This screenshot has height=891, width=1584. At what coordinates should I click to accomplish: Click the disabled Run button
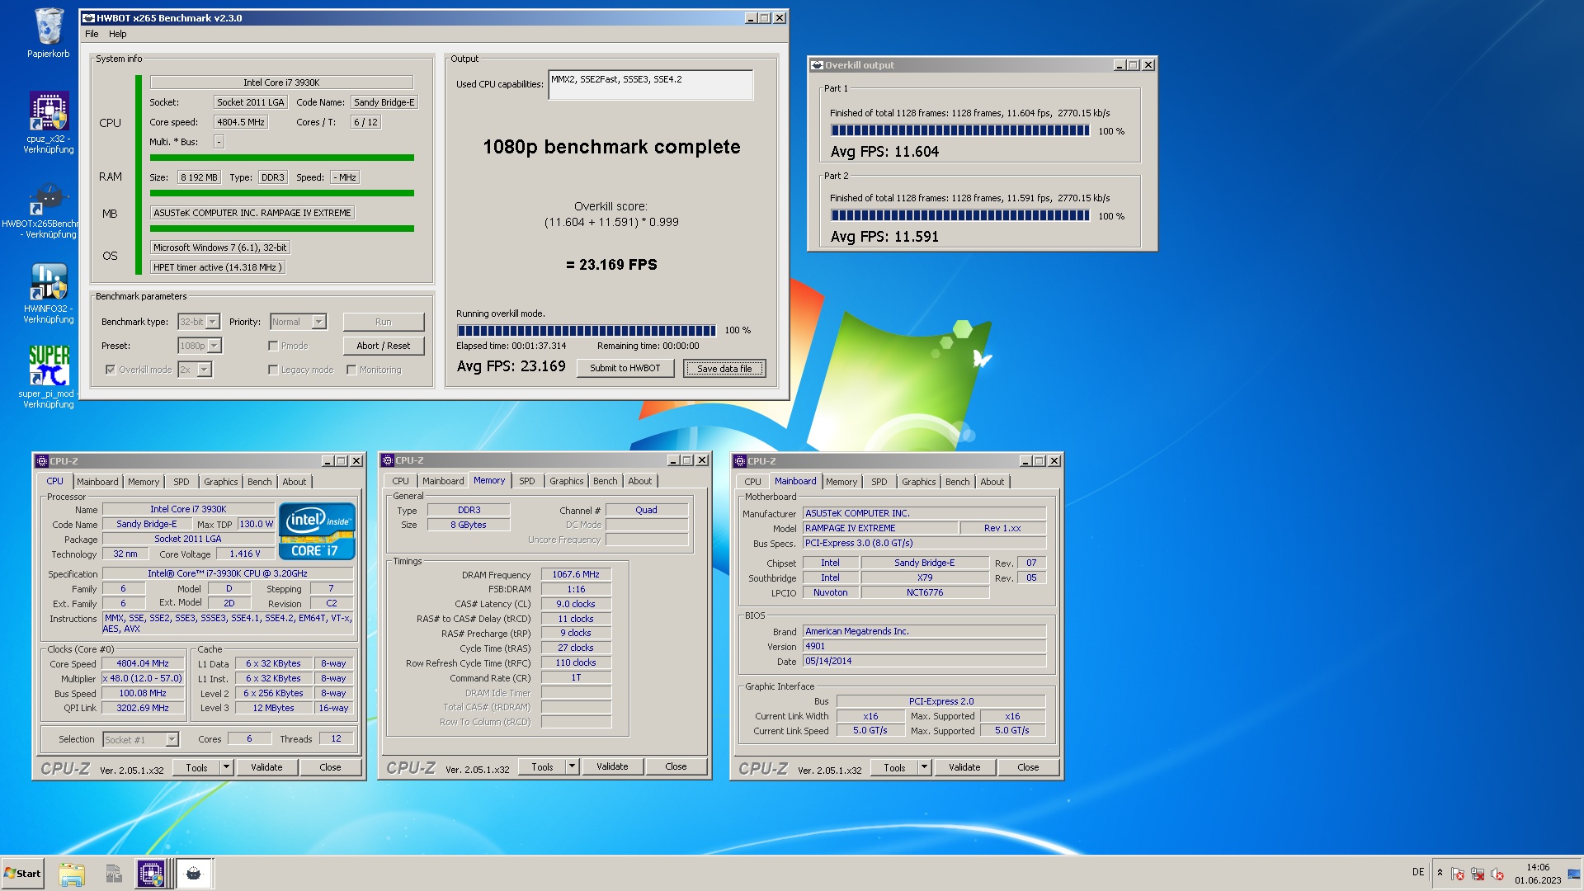pyautogui.click(x=384, y=322)
